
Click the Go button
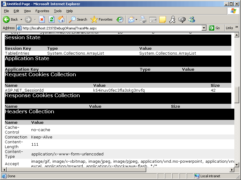[215, 28]
